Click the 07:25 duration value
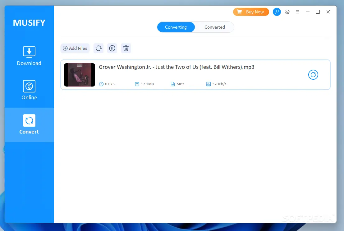Screen dimensions: 344x231 pos(110,84)
